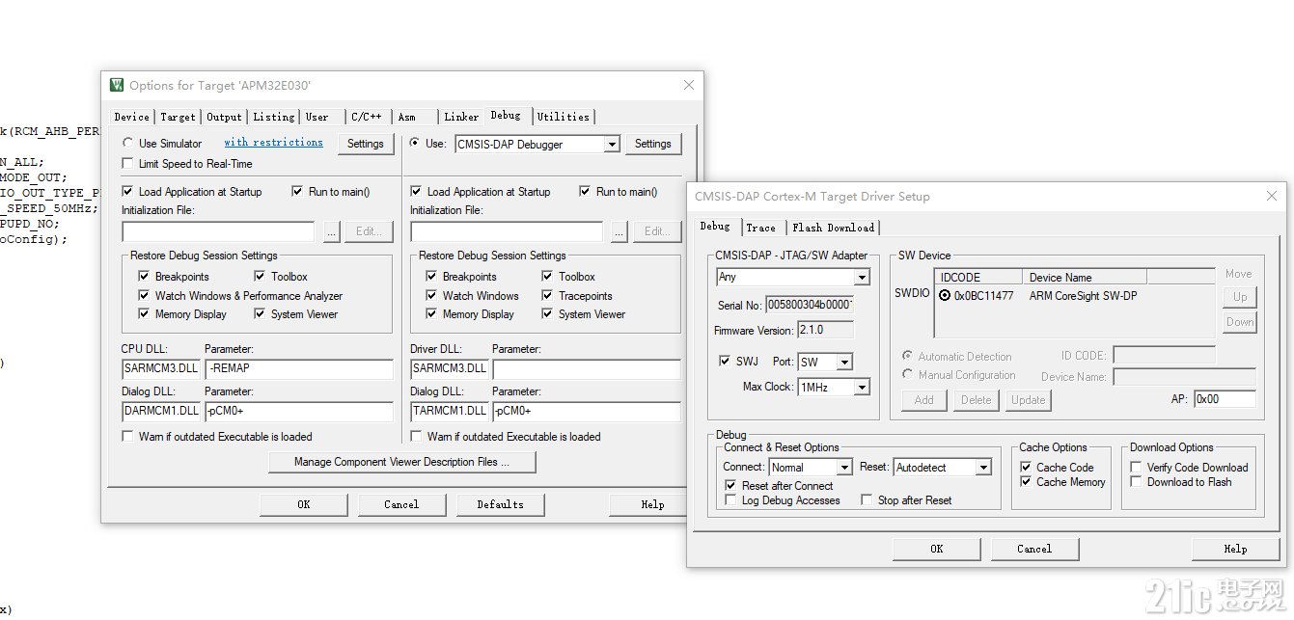
Task: Enable Verify Code Download
Action: pyautogui.click(x=1137, y=468)
